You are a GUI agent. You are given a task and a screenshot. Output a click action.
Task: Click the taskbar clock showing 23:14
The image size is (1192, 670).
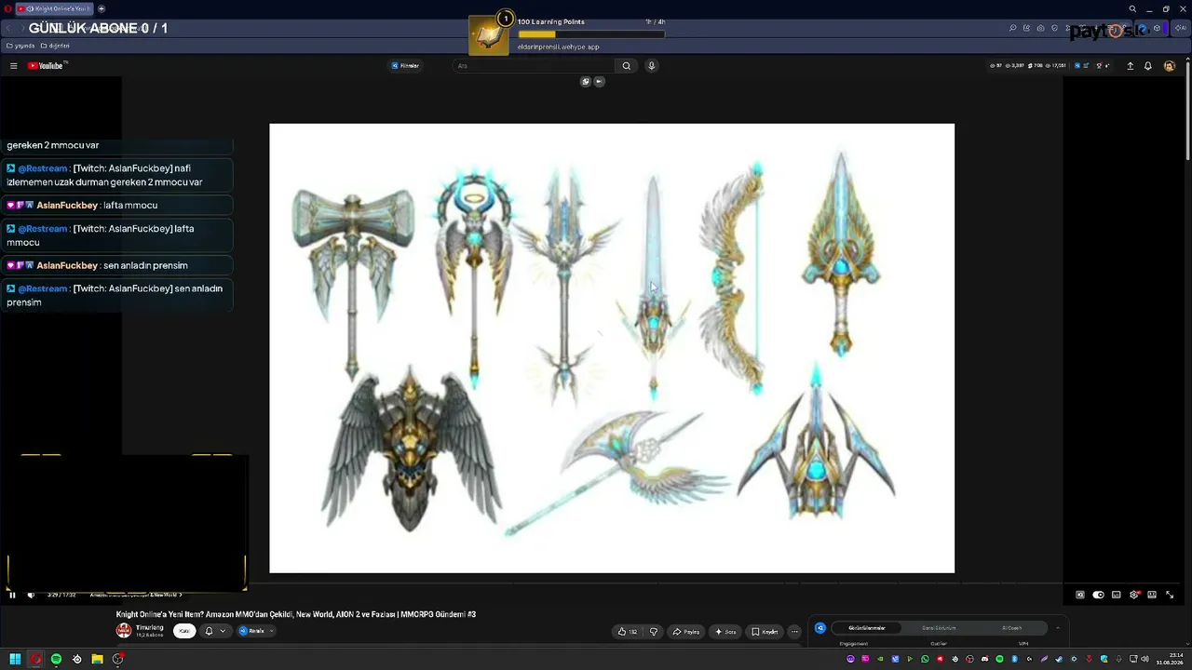pyautogui.click(x=1169, y=659)
